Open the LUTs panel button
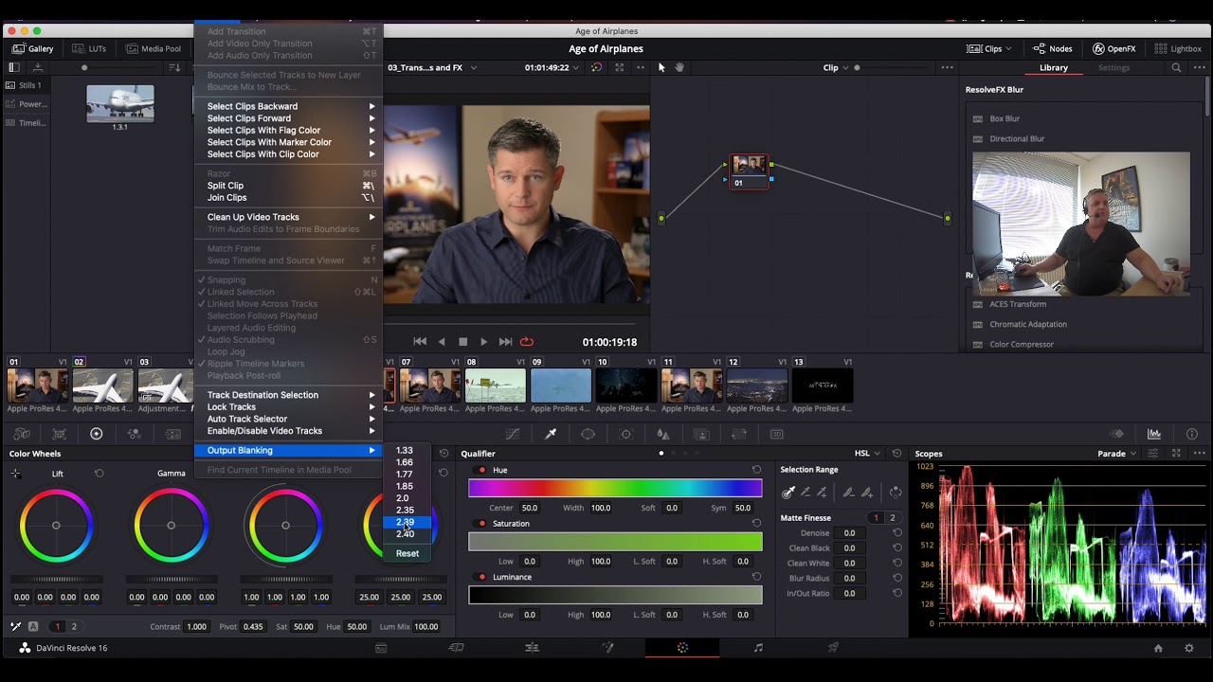 (89, 48)
